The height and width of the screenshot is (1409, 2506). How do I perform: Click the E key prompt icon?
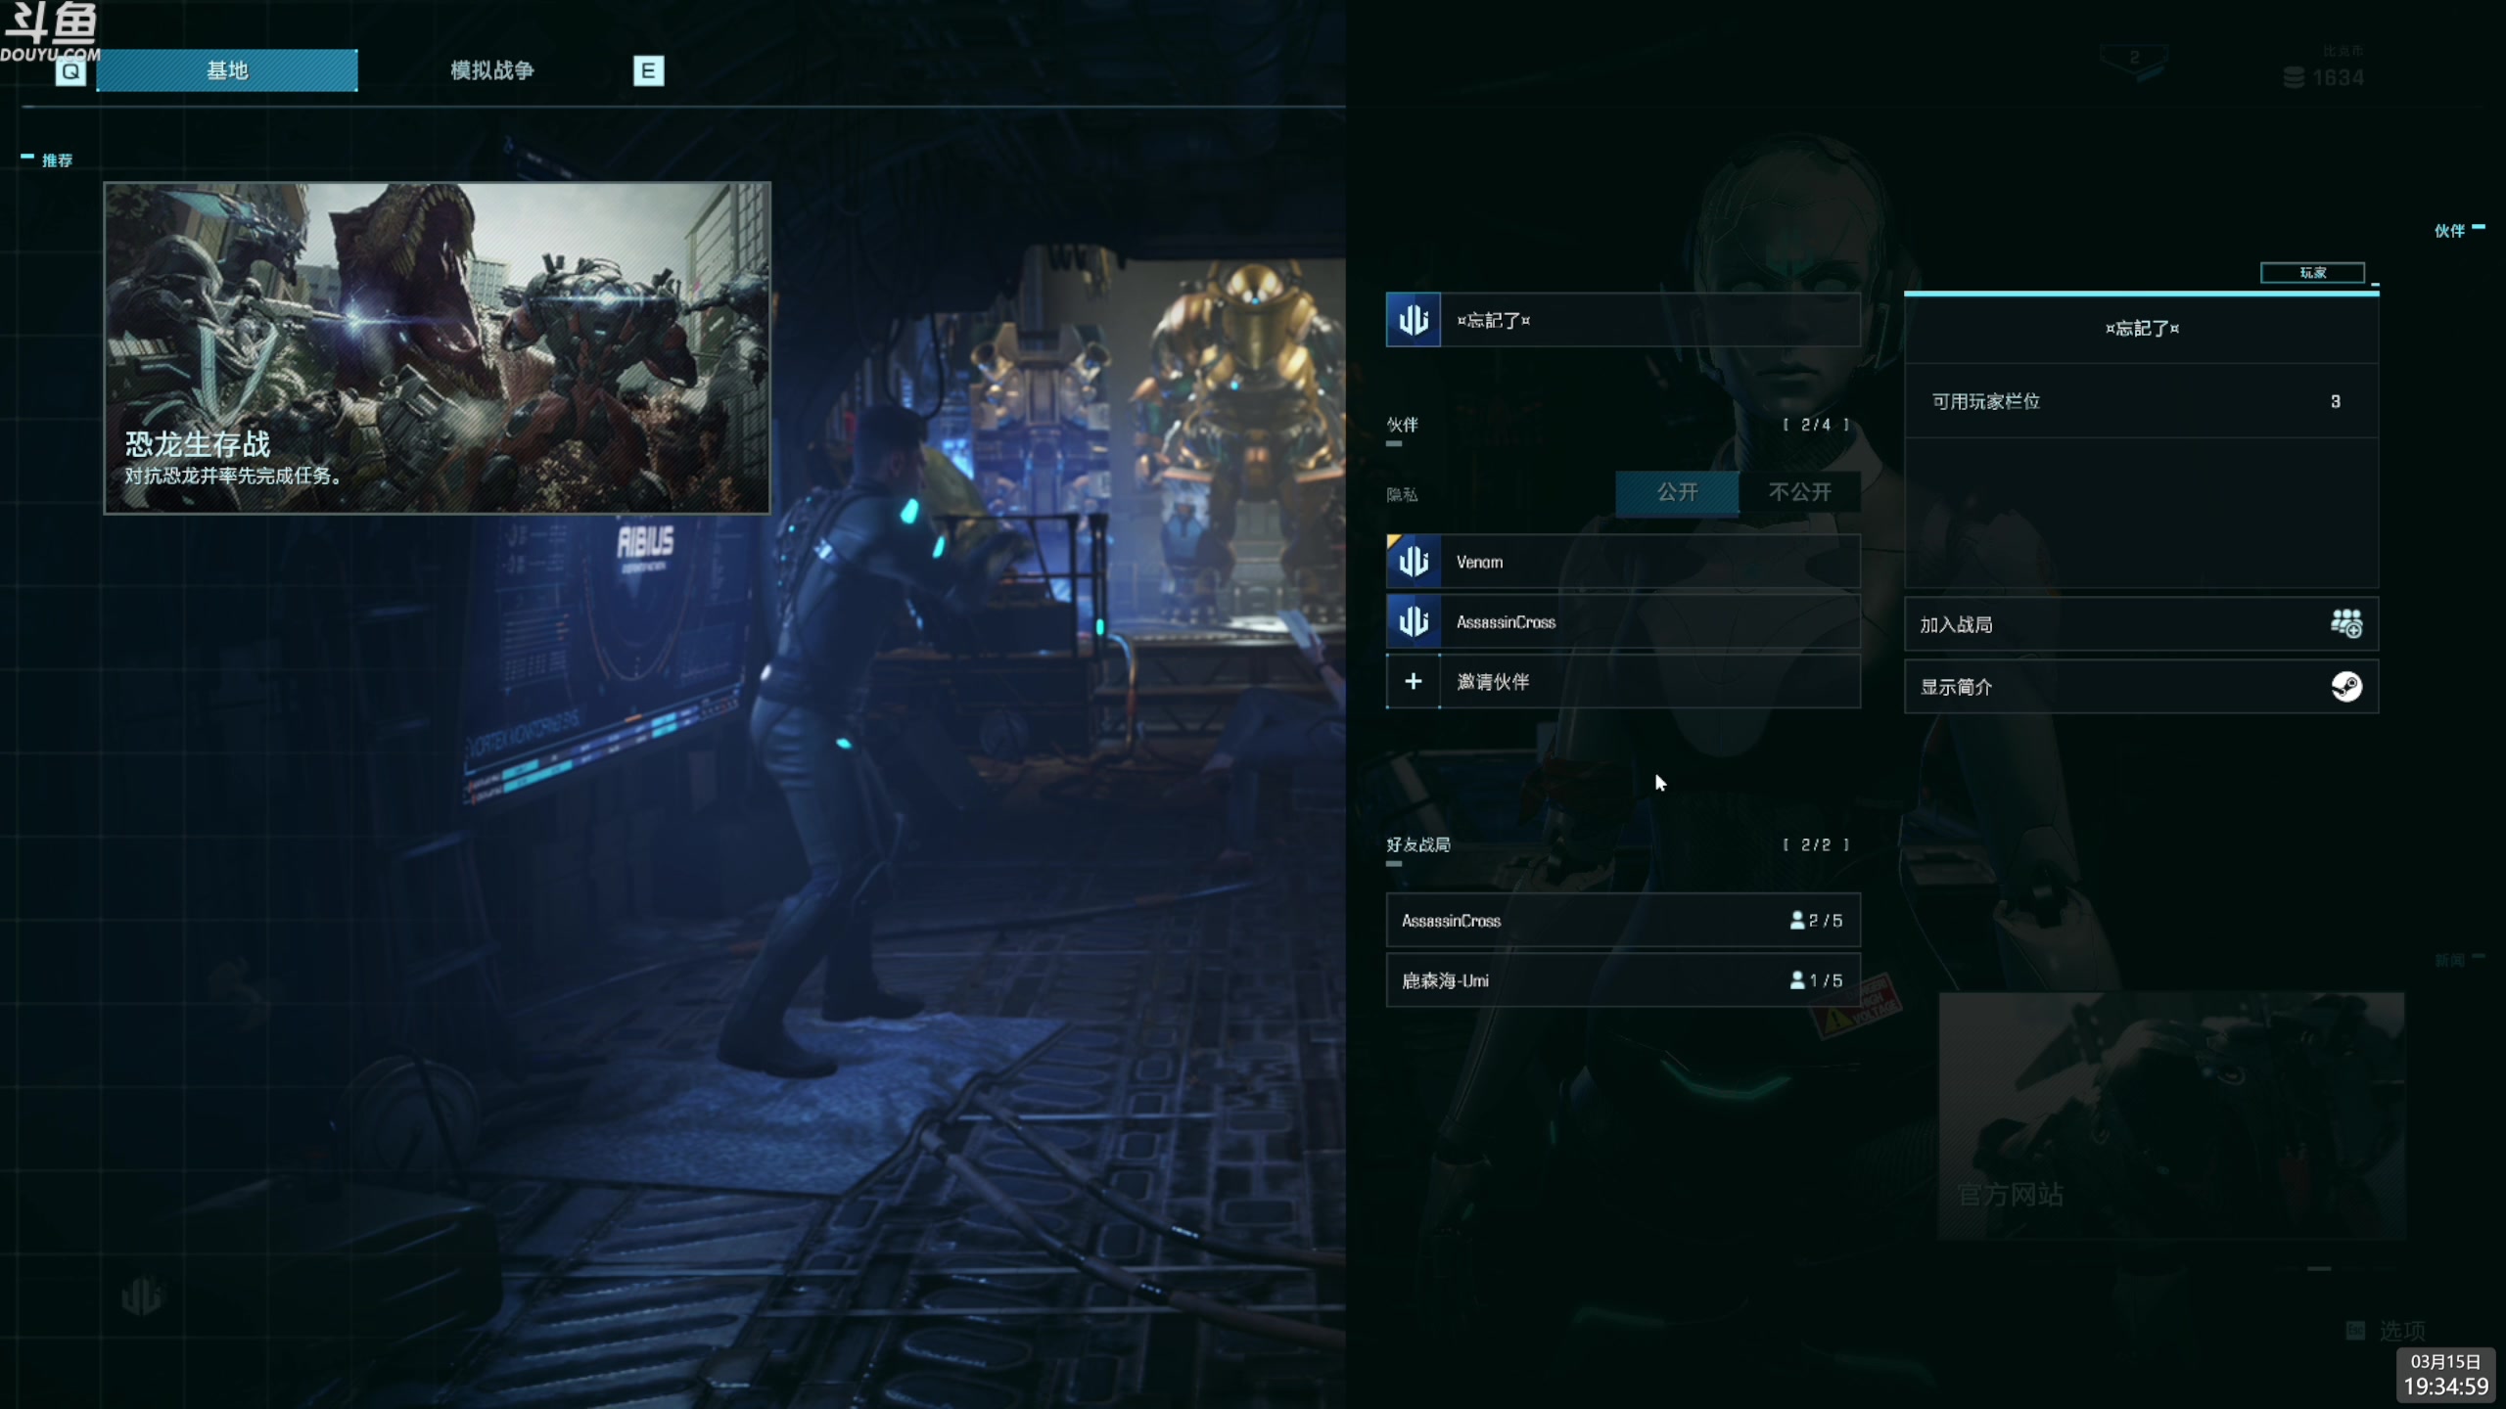648,70
